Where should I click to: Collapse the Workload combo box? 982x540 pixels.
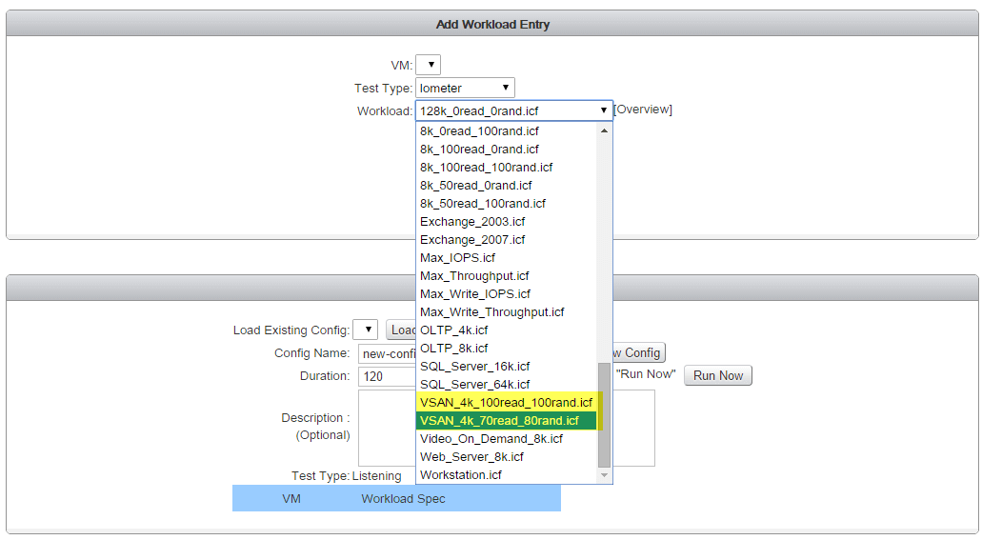pyautogui.click(x=513, y=110)
